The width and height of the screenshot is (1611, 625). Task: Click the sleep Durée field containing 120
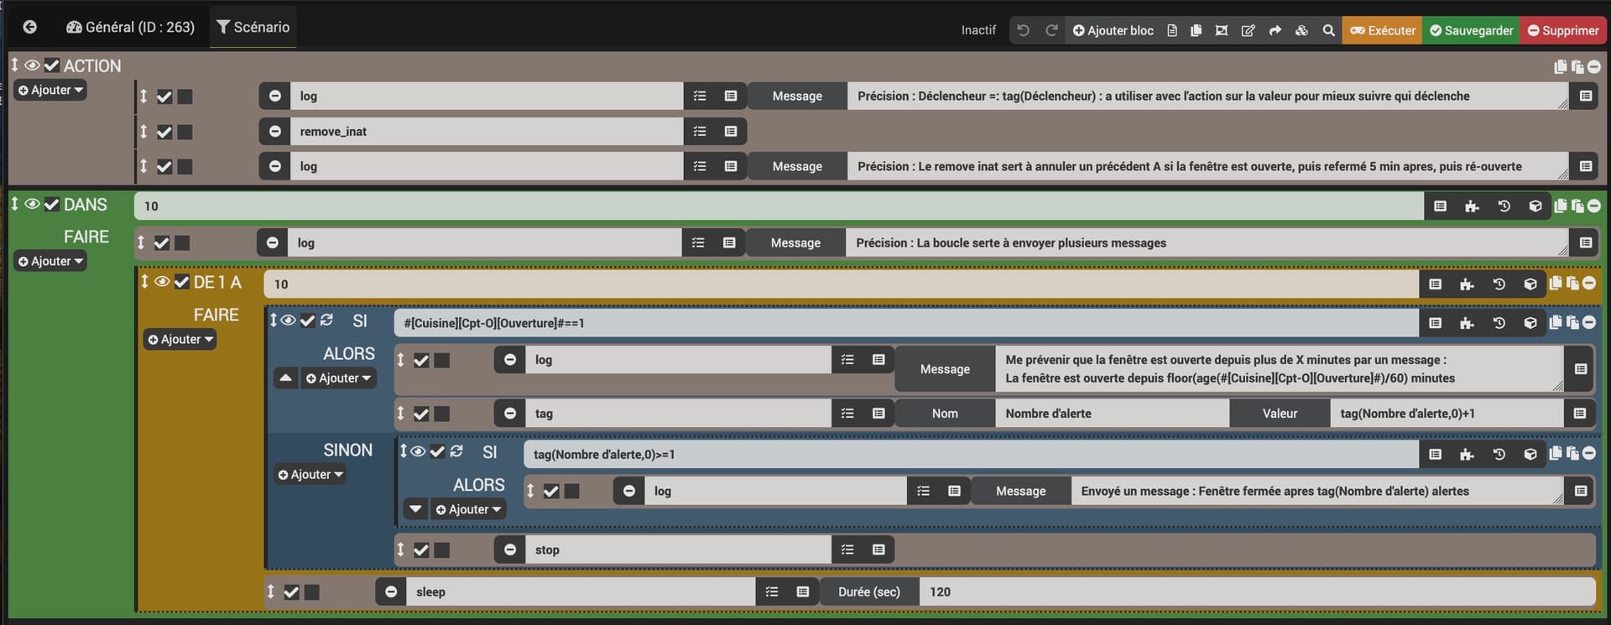[x=1256, y=592]
